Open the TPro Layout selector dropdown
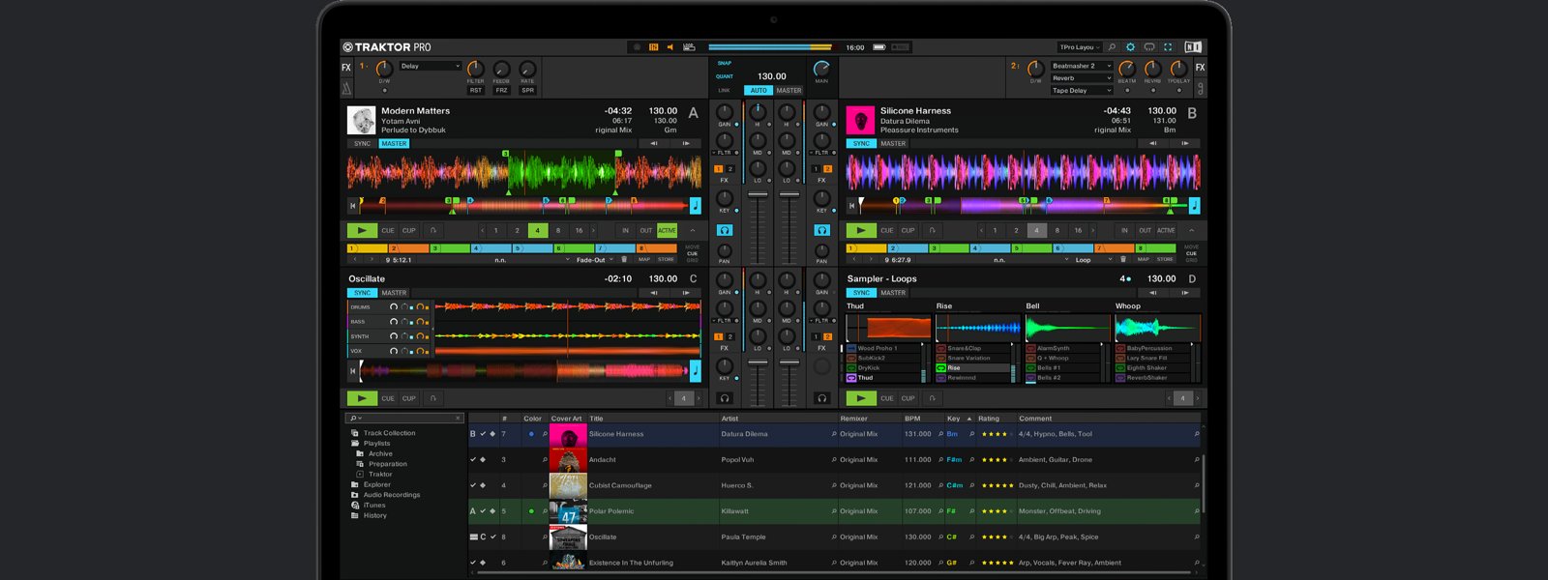The image size is (1548, 580). [x=1079, y=46]
